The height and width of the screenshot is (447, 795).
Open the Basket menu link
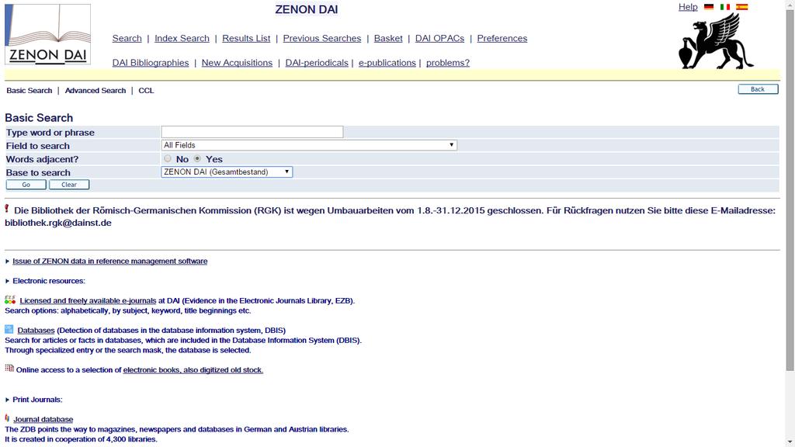388,39
